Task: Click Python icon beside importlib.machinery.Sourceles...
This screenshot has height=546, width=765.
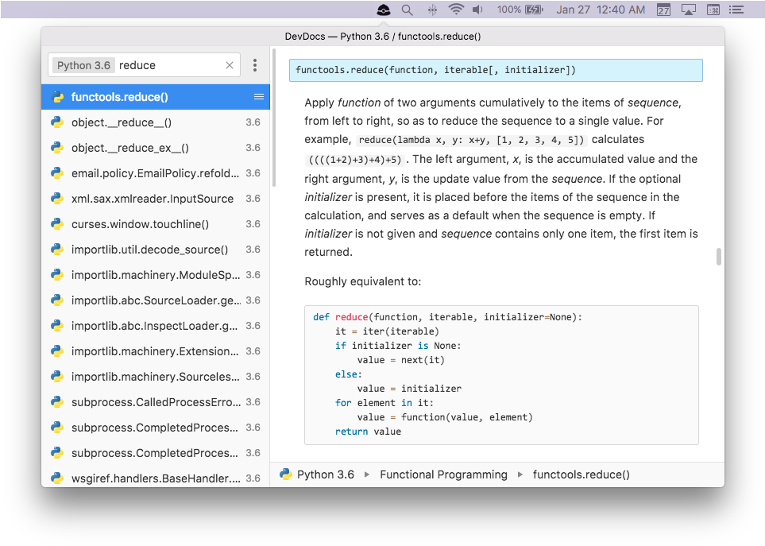Action: 57,376
